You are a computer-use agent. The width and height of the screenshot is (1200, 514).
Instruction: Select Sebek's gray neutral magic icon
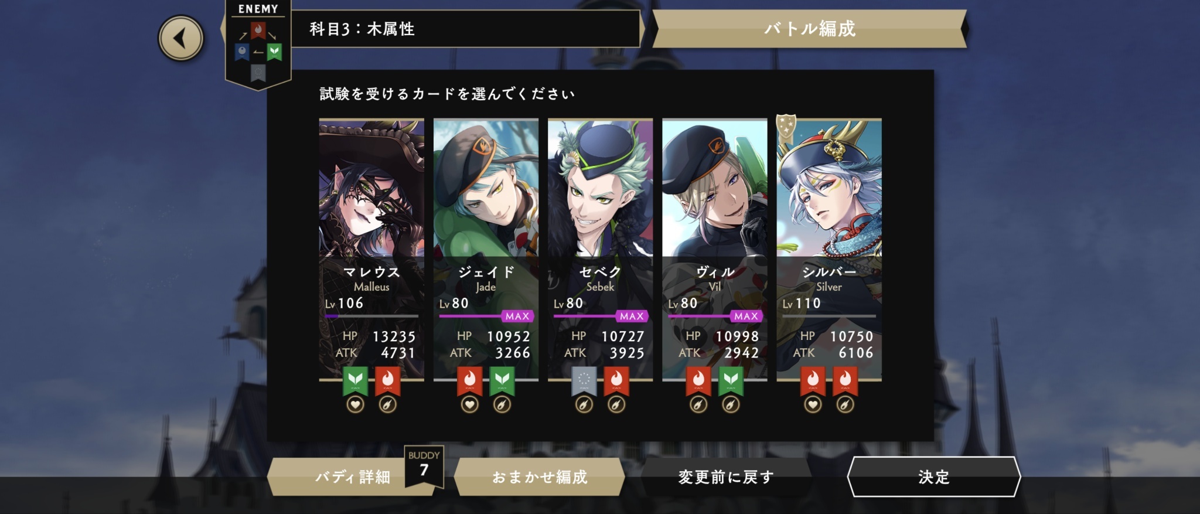click(584, 381)
